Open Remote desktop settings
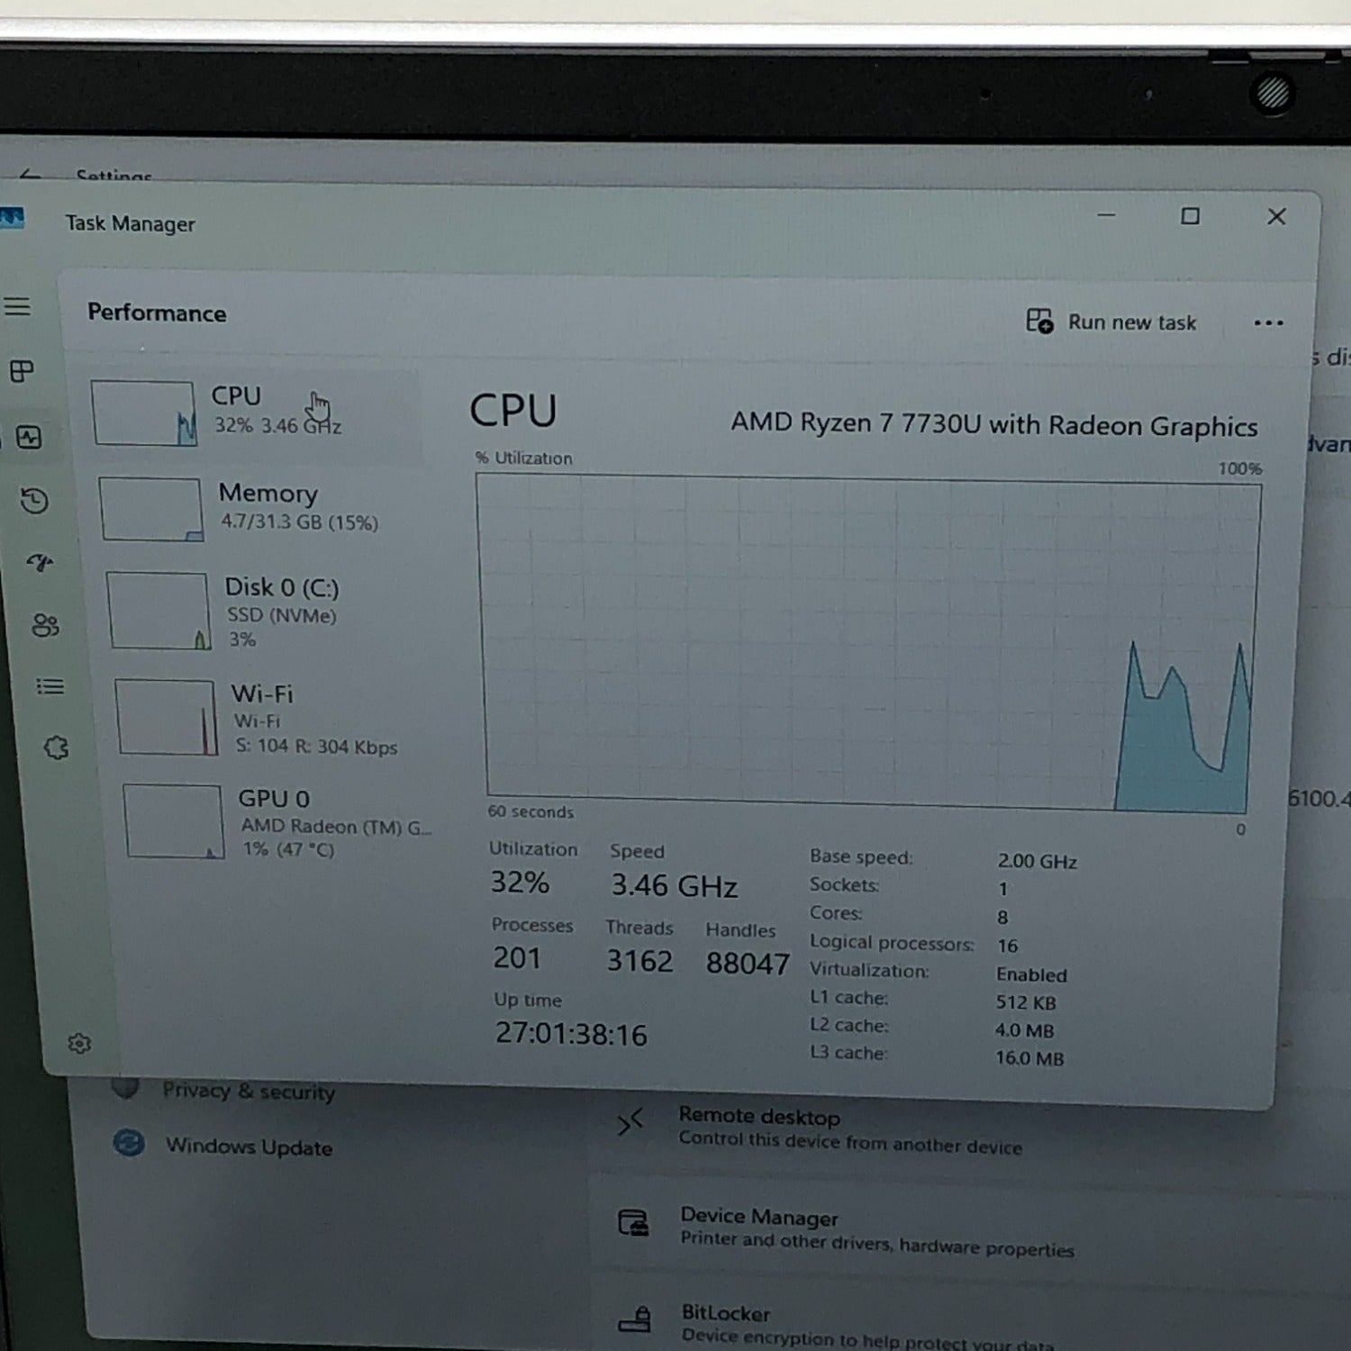 click(x=758, y=1118)
